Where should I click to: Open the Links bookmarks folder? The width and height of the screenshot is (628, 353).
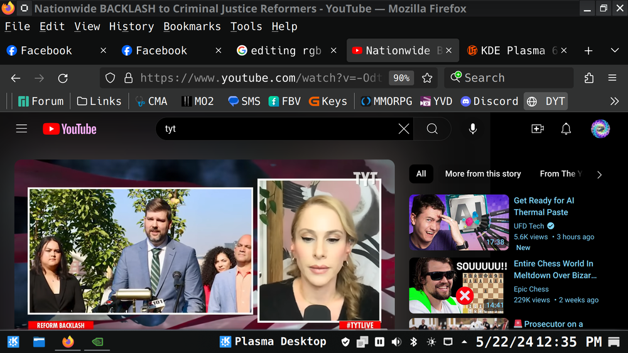99,101
